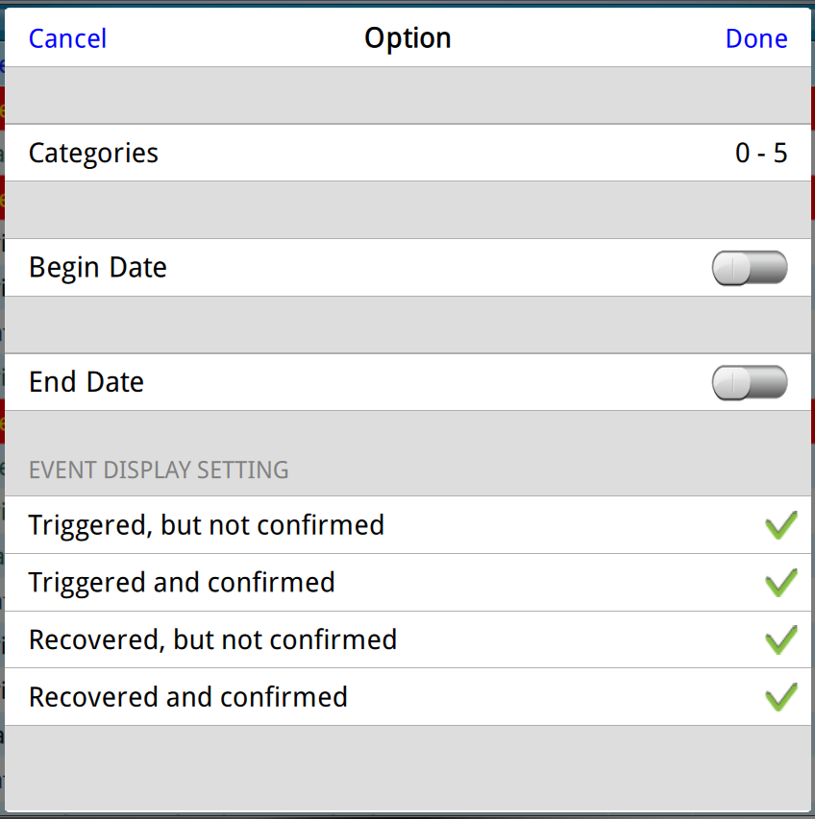Viewport: 815px width, 819px height.
Task: Tap the green checkmark for Recovered and confirmed
Action: pos(780,697)
